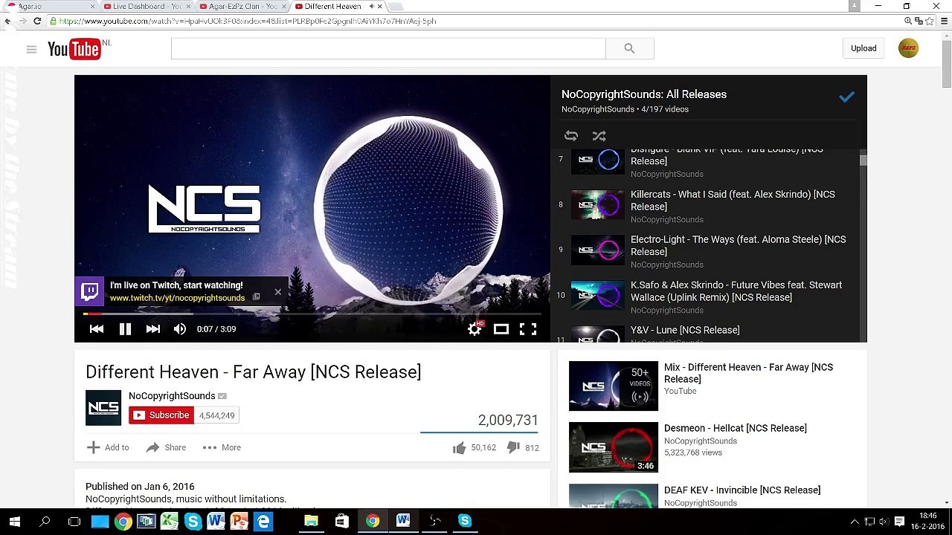Toggle playlist shuffle
Image resolution: width=952 pixels, height=535 pixels.
(x=599, y=136)
